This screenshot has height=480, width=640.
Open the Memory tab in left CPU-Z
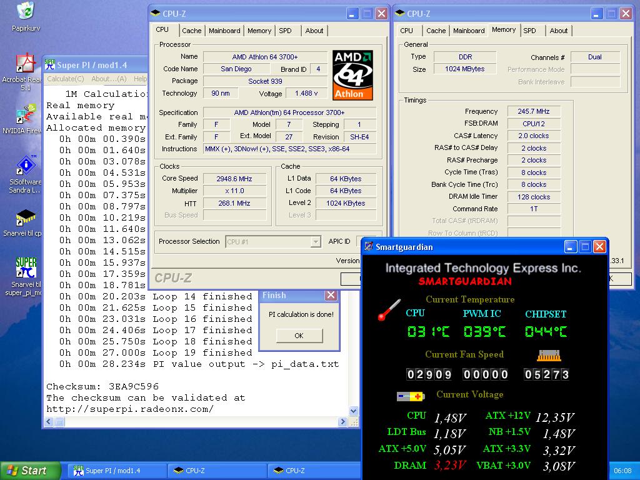(259, 31)
